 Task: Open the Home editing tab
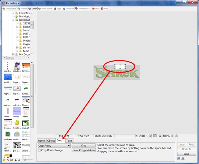(x=41, y=141)
